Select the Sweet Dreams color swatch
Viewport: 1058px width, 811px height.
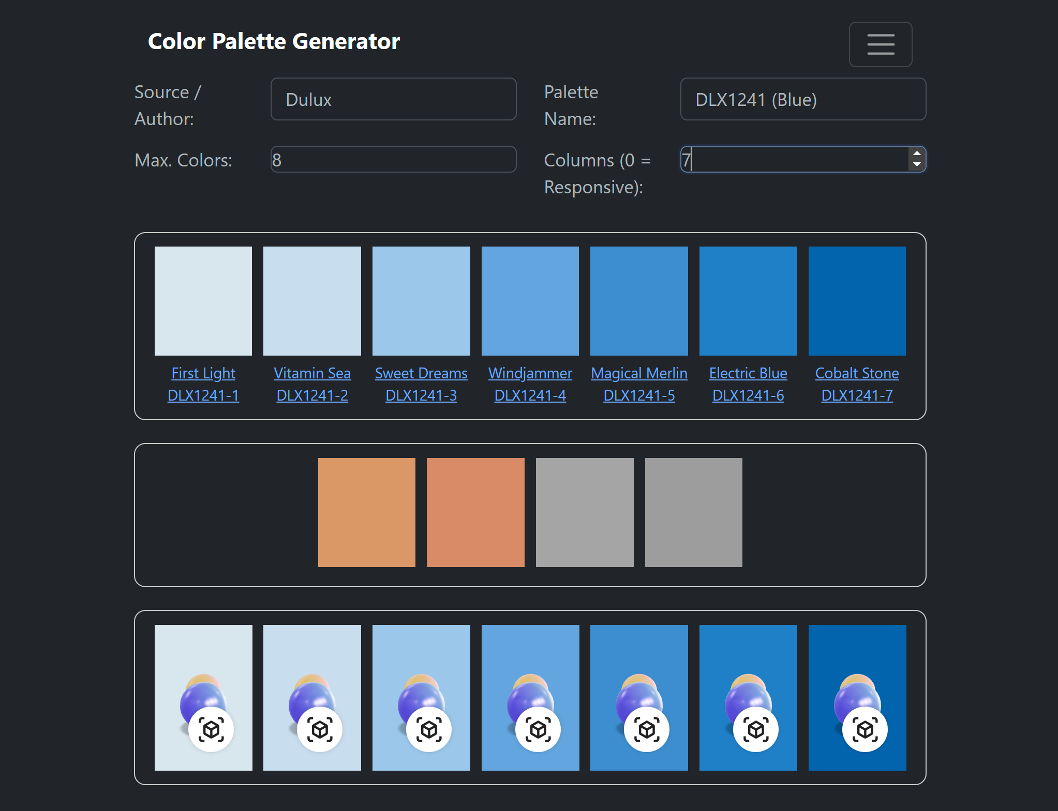tap(421, 301)
